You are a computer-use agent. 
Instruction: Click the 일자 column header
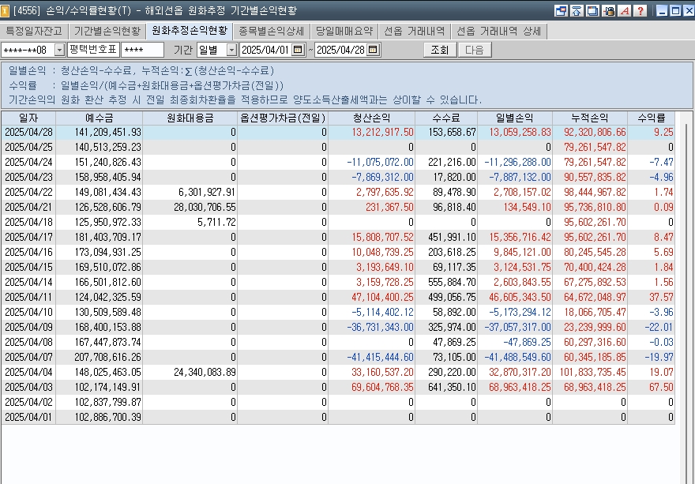28,118
